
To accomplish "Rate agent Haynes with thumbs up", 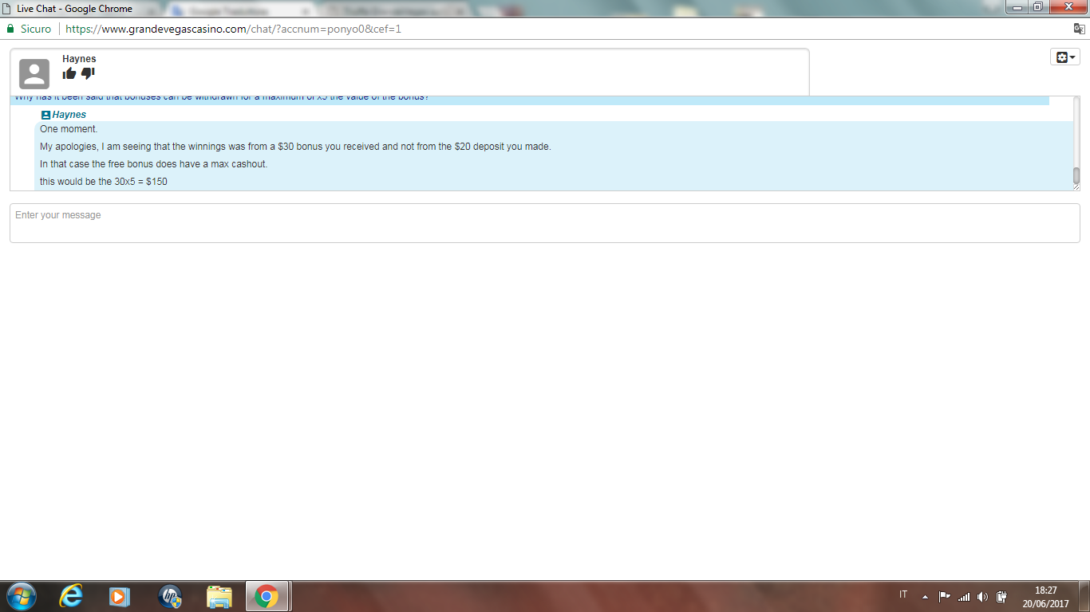I will [x=69, y=73].
